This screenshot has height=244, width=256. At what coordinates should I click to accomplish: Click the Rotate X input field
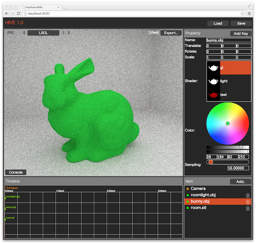click(213, 52)
